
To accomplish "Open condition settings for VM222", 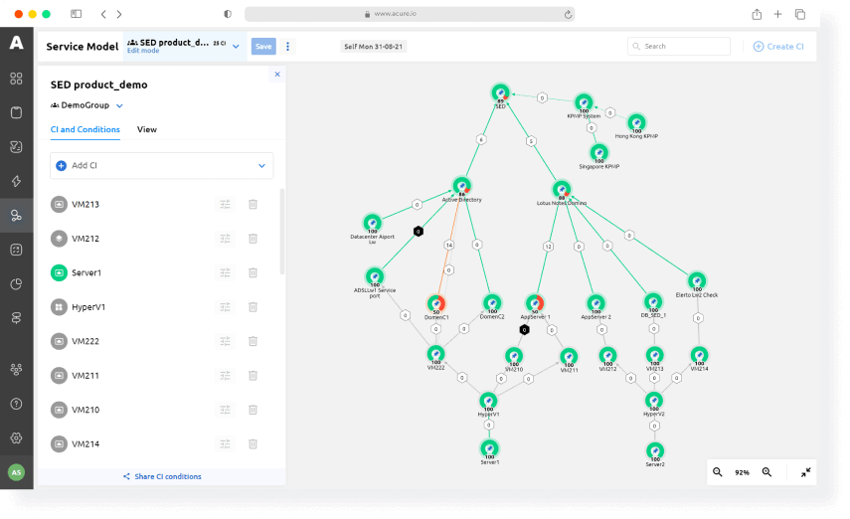I will [x=225, y=341].
